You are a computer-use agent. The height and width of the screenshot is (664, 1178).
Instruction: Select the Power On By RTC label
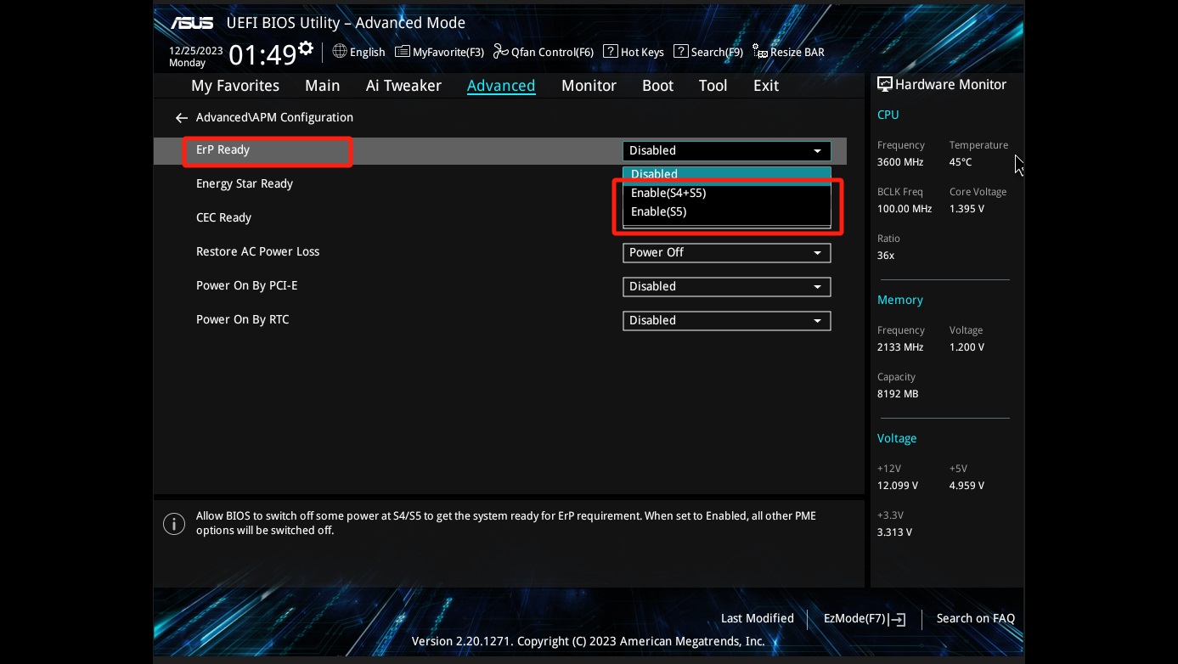pos(243,319)
